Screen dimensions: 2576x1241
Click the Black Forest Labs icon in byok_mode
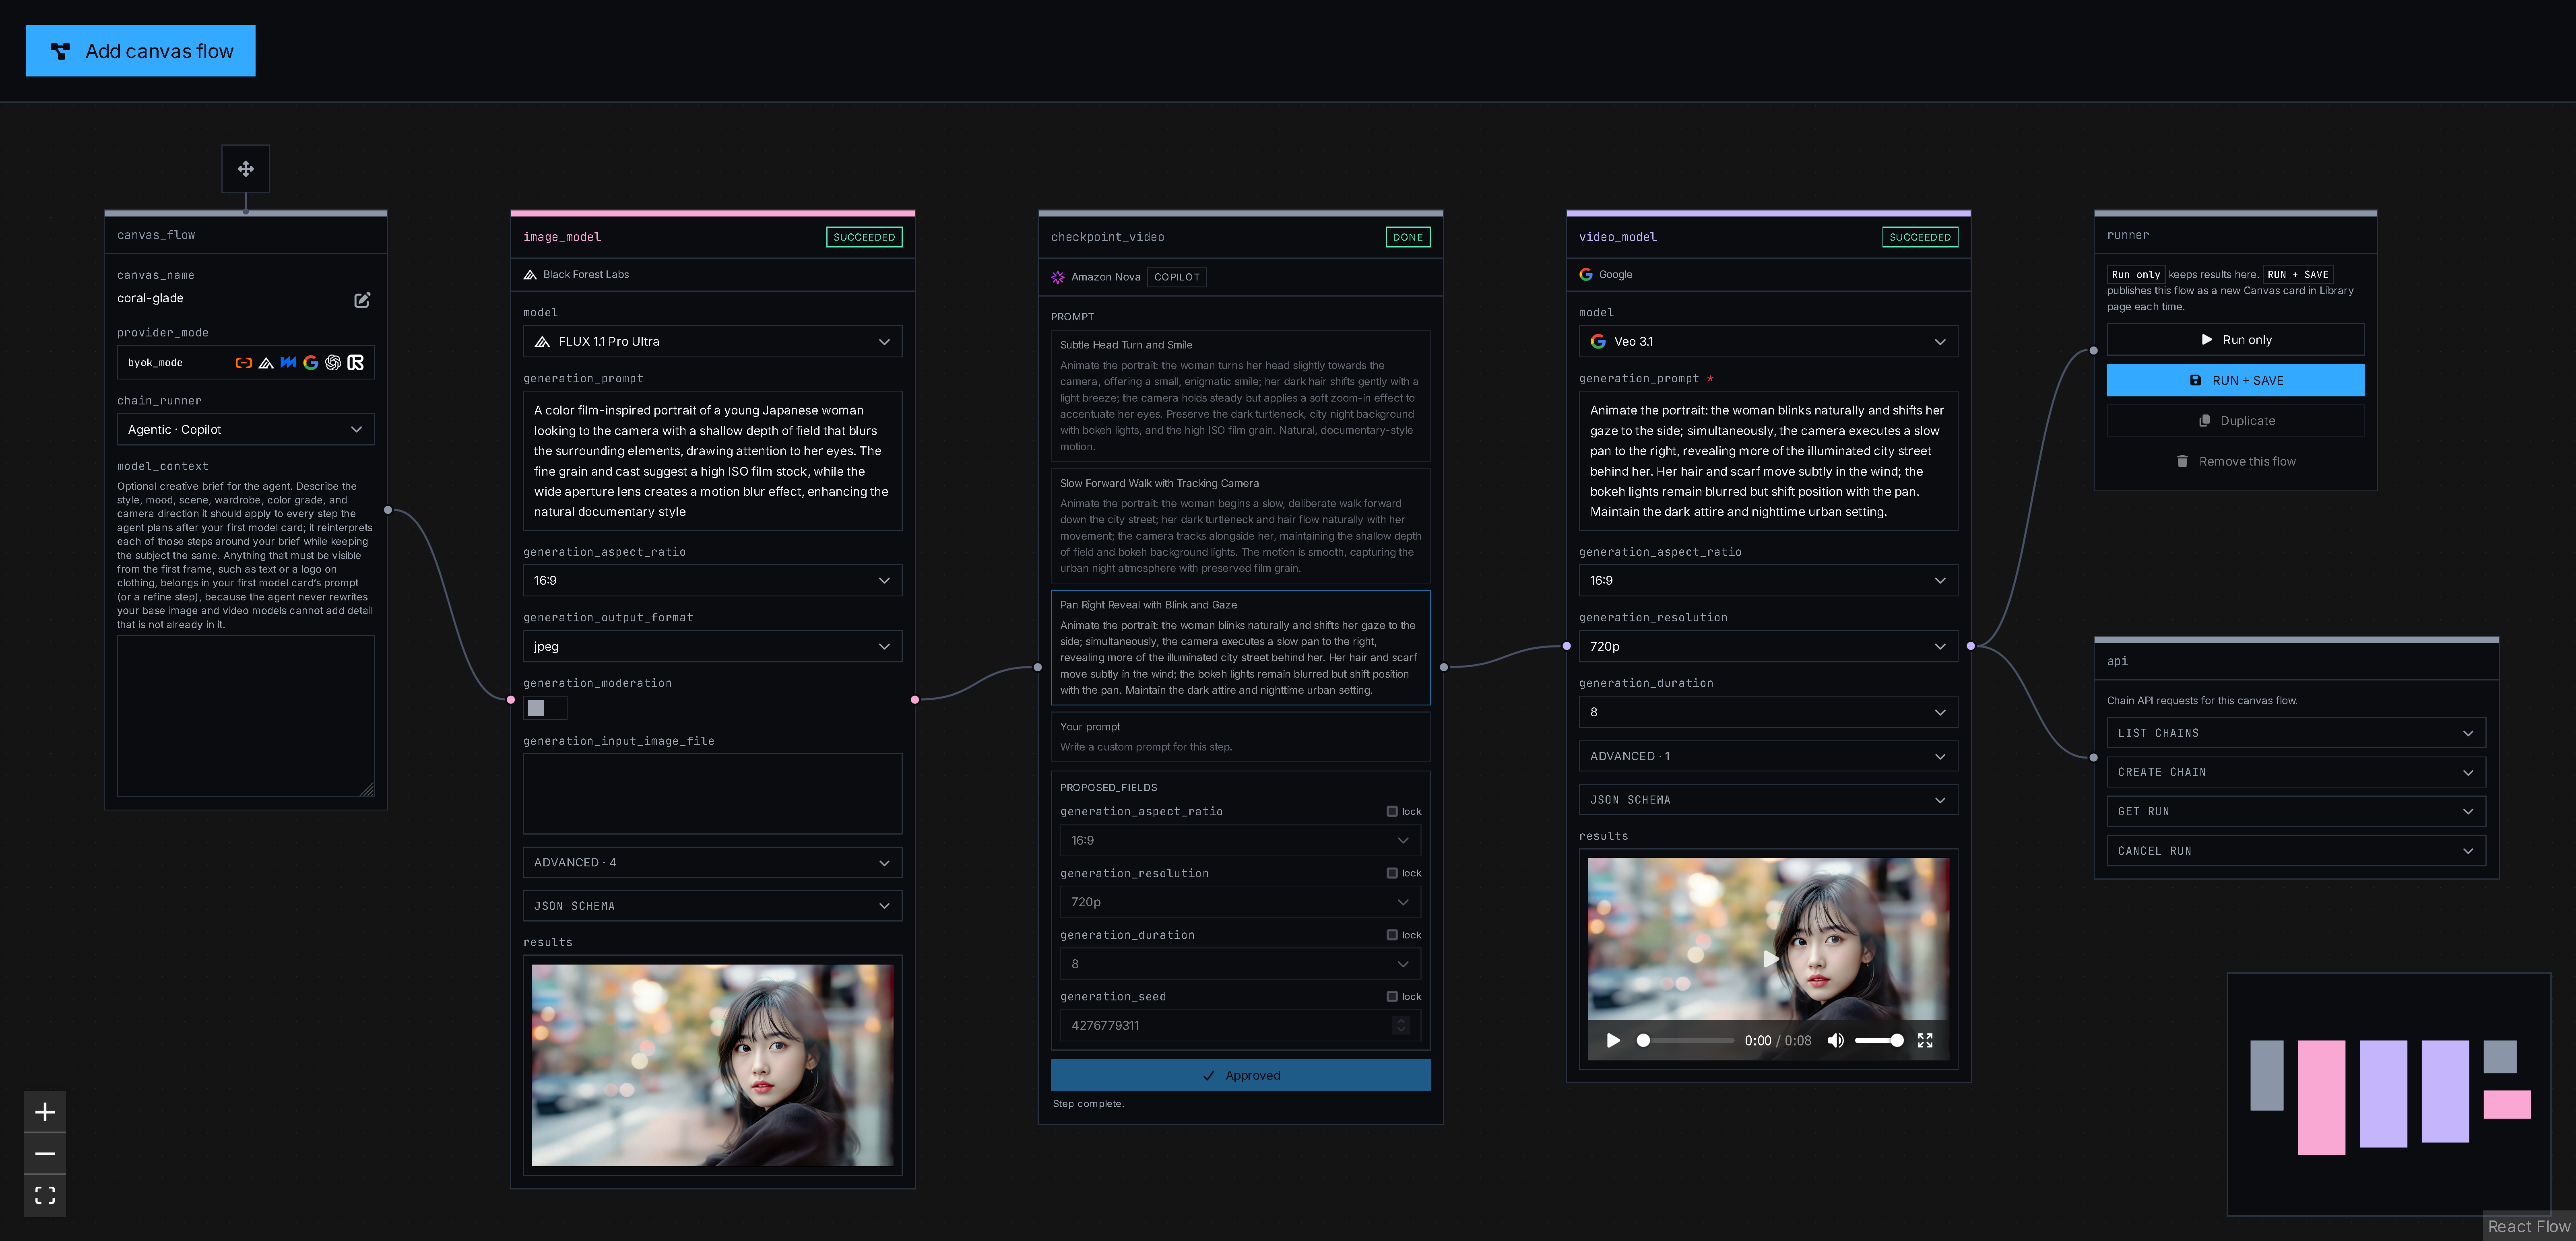[x=266, y=363]
